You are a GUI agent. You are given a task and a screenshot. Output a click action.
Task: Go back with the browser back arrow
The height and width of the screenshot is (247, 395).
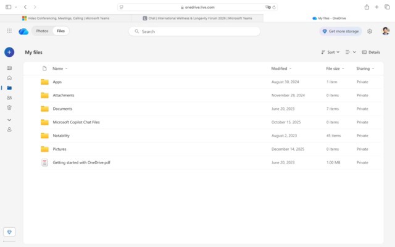[25, 7]
